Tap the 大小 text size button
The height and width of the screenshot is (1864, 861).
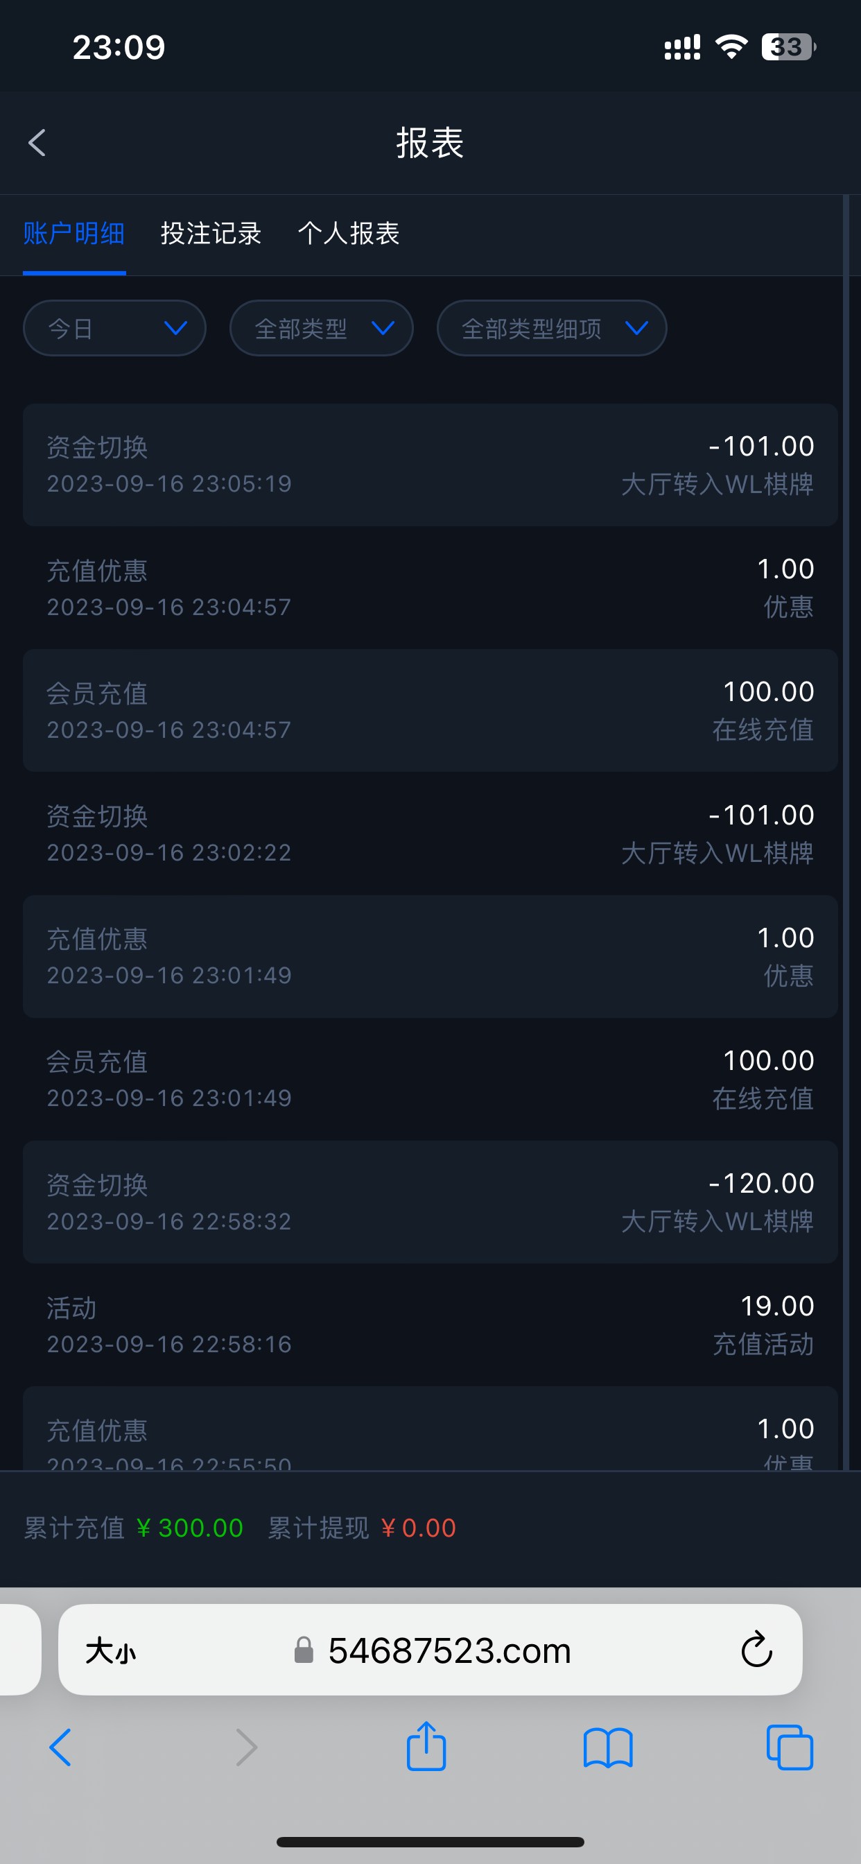pos(111,1650)
